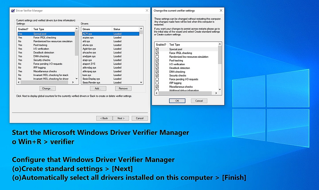Select the afunix.sys driver row
Image resolution: width=319 pixels, height=190 pixels.
pyautogui.click(x=111, y=45)
